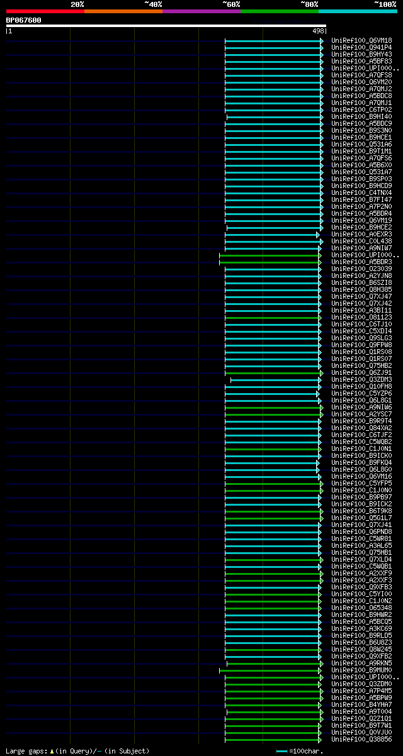This screenshot has width=403, height=756.
Task: Open the UniRef100_Q6VM18 hit label
Action: click(361, 40)
